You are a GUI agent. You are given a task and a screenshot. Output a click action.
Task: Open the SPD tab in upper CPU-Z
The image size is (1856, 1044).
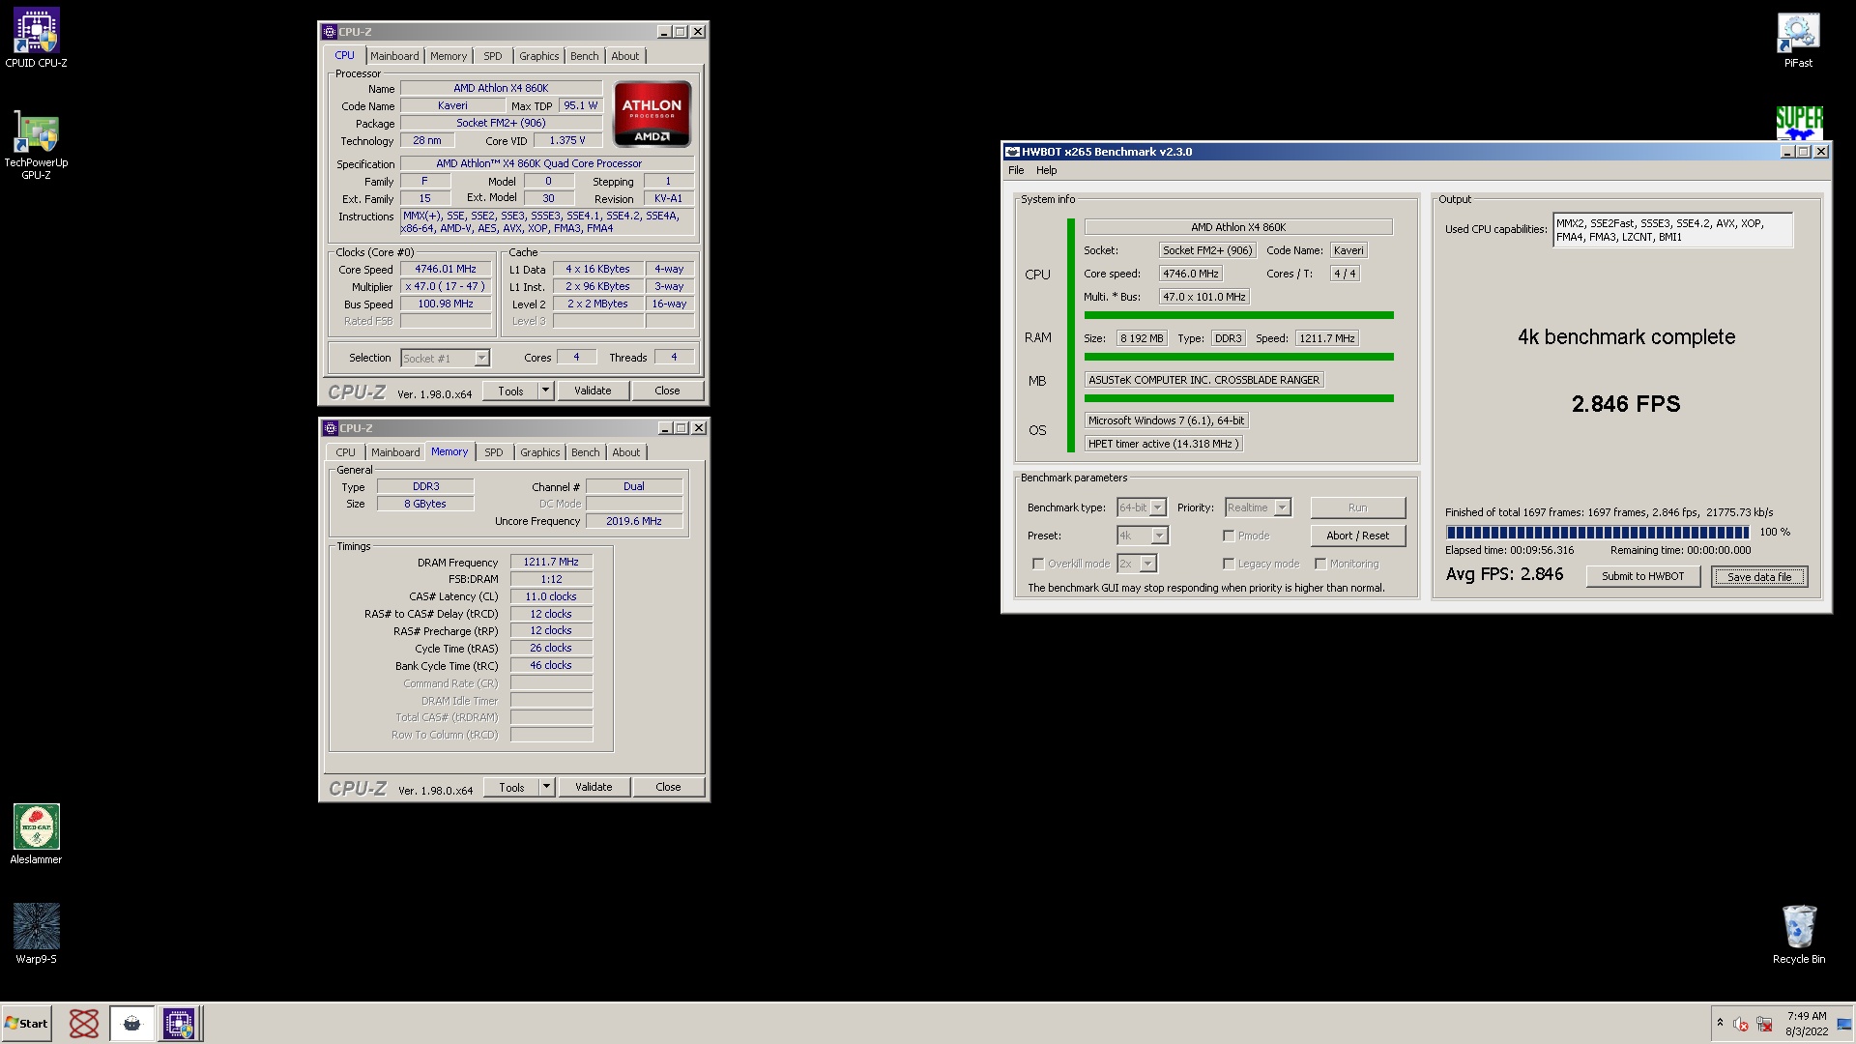pyautogui.click(x=493, y=56)
